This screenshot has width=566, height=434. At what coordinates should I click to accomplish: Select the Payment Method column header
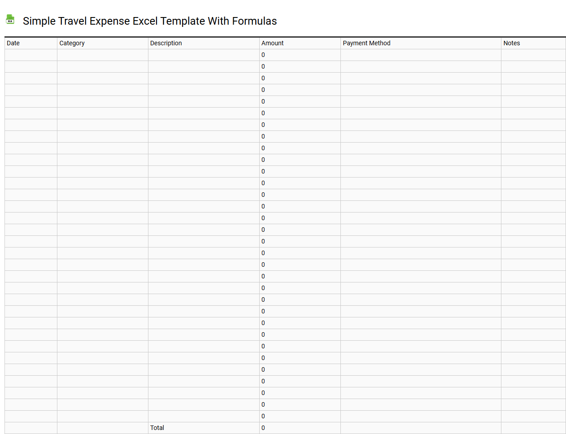point(366,43)
